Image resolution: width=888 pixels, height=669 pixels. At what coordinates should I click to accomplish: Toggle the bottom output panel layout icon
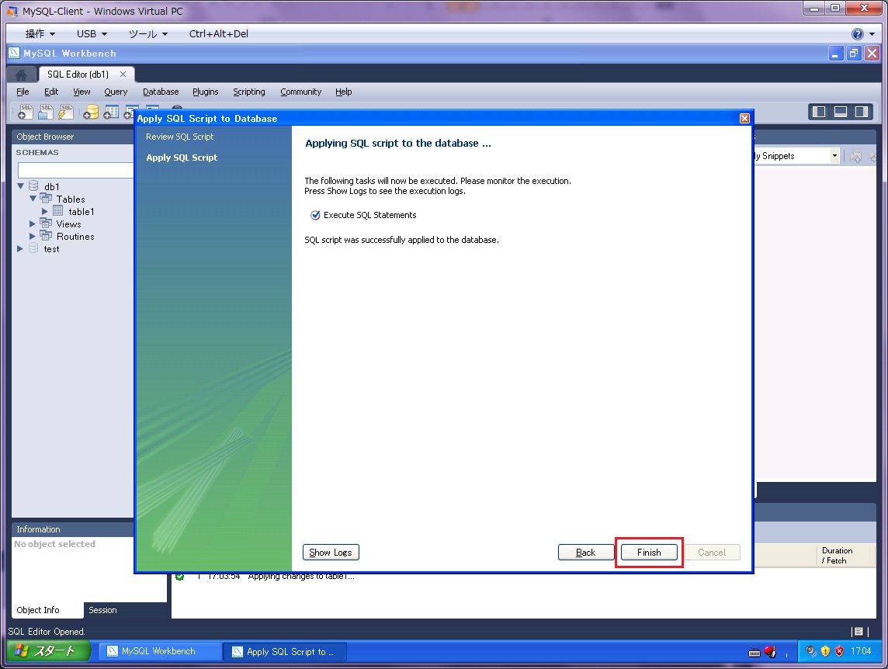coord(841,112)
